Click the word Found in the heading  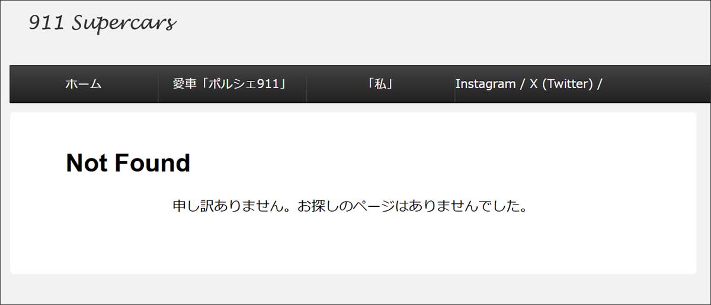pyautogui.click(x=152, y=163)
